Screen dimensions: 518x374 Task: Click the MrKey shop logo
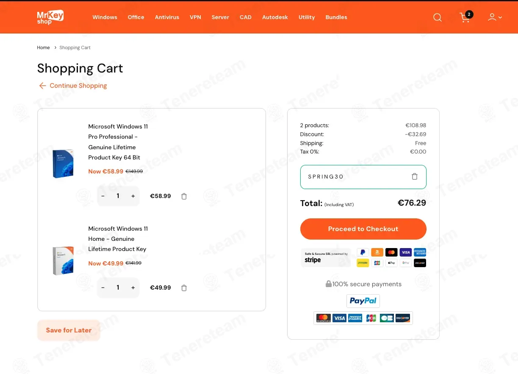[50, 17]
